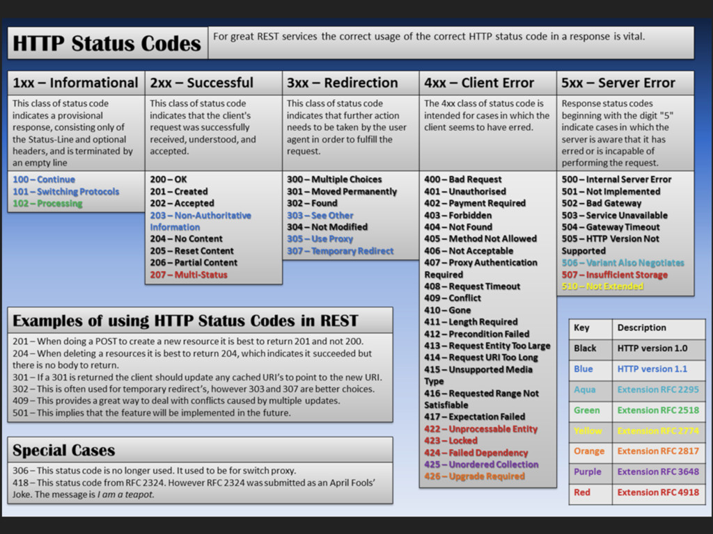The width and height of the screenshot is (713, 534).
Task: Select '305 – Use Proxy' entry
Action: [x=320, y=239]
